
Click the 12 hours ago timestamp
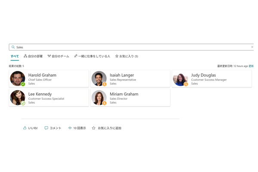click(241, 66)
